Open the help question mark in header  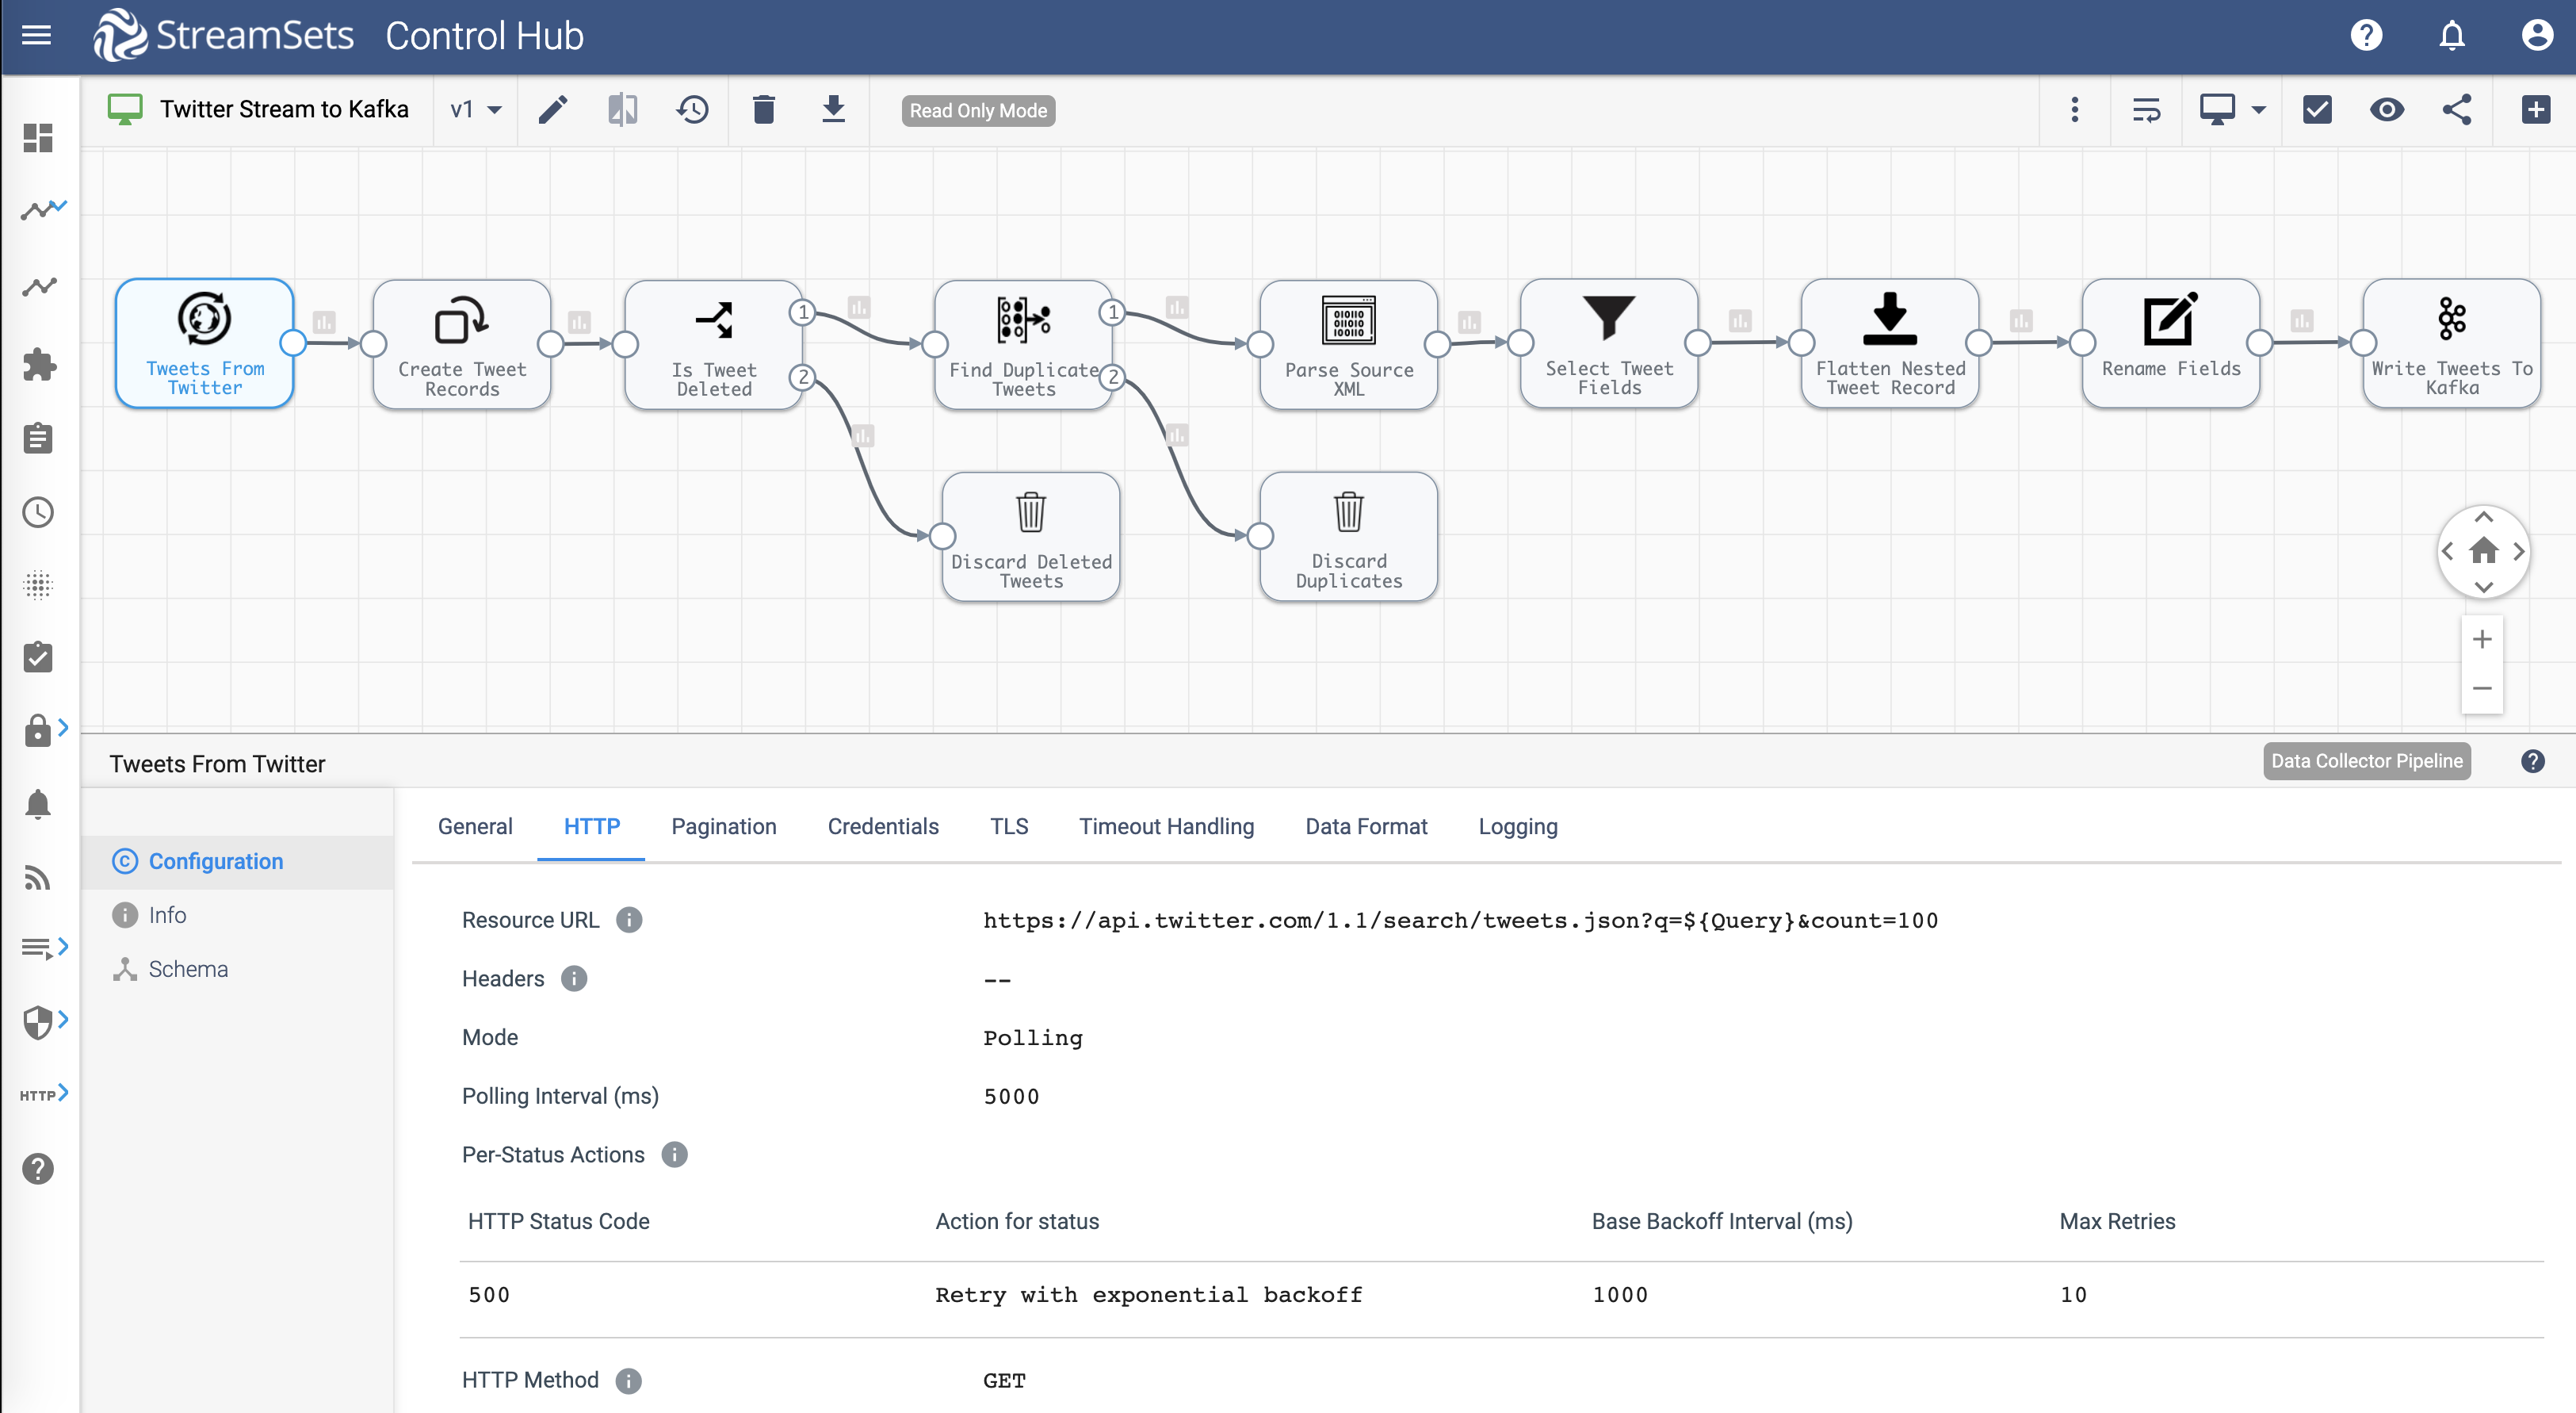click(x=2366, y=36)
